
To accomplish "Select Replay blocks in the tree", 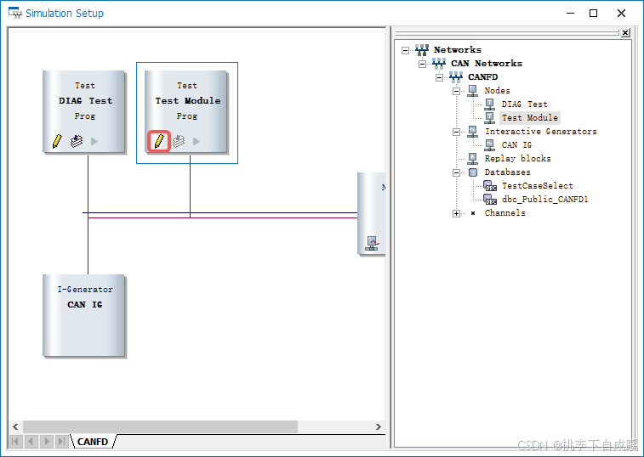I will (517, 158).
